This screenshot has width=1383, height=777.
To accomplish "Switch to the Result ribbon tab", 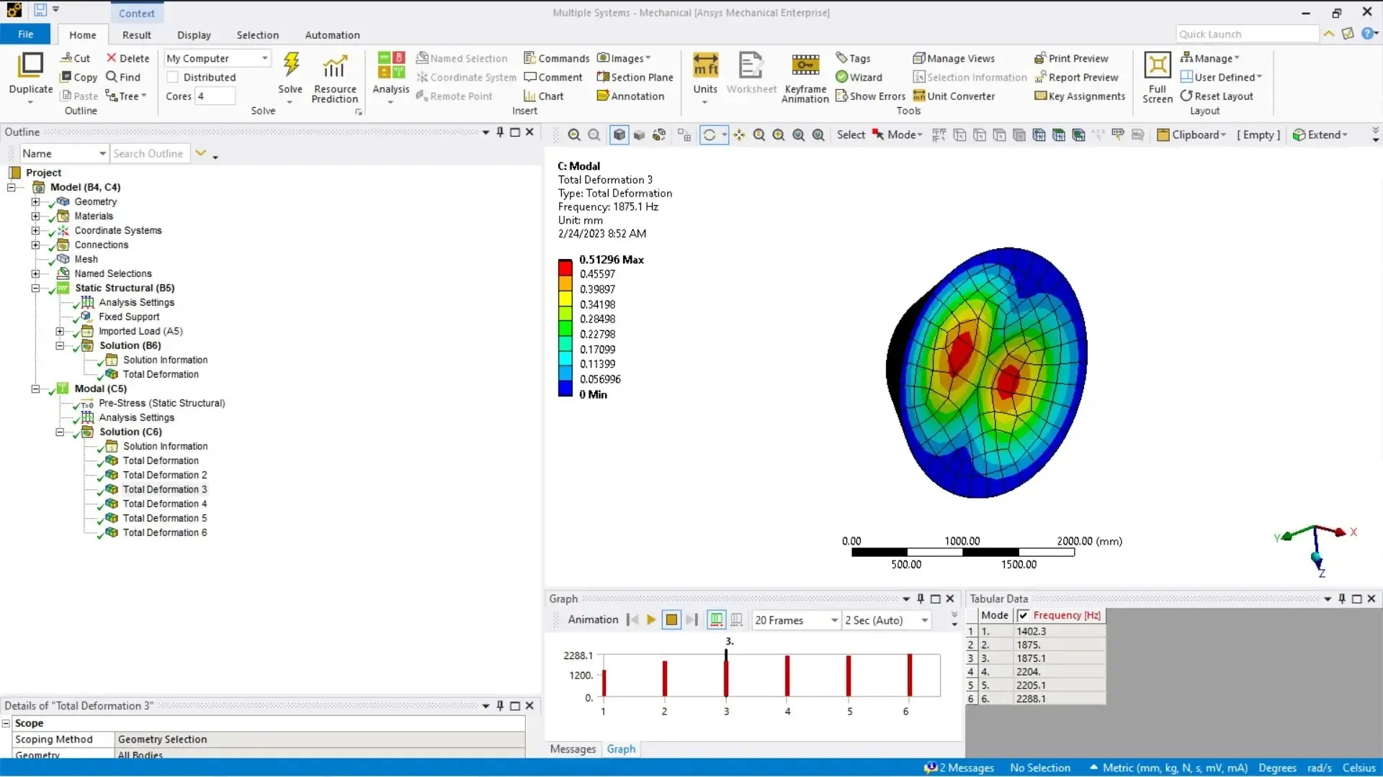I will pyautogui.click(x=136, y=35).
